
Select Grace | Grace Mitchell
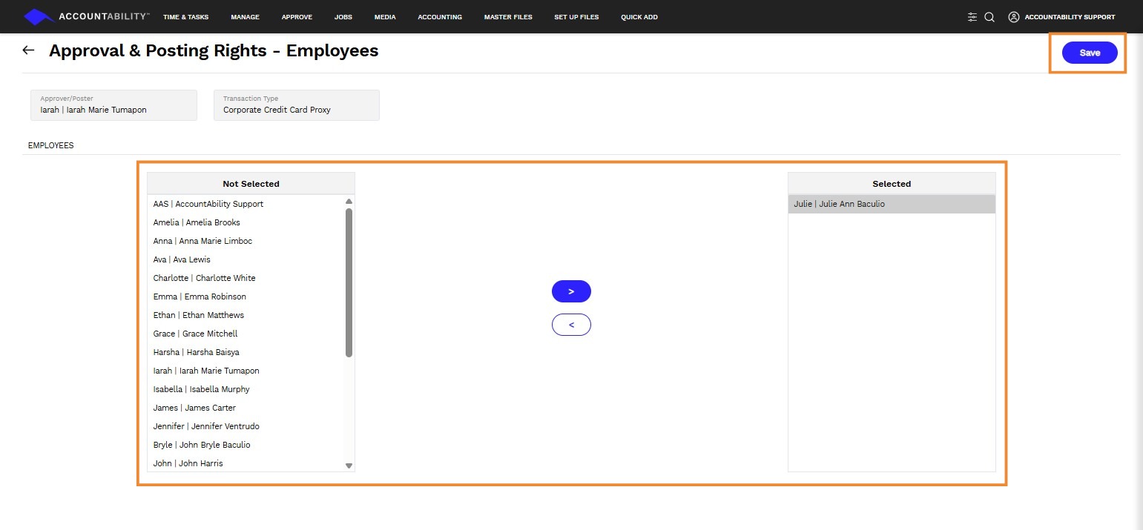(x=246, y=334)
